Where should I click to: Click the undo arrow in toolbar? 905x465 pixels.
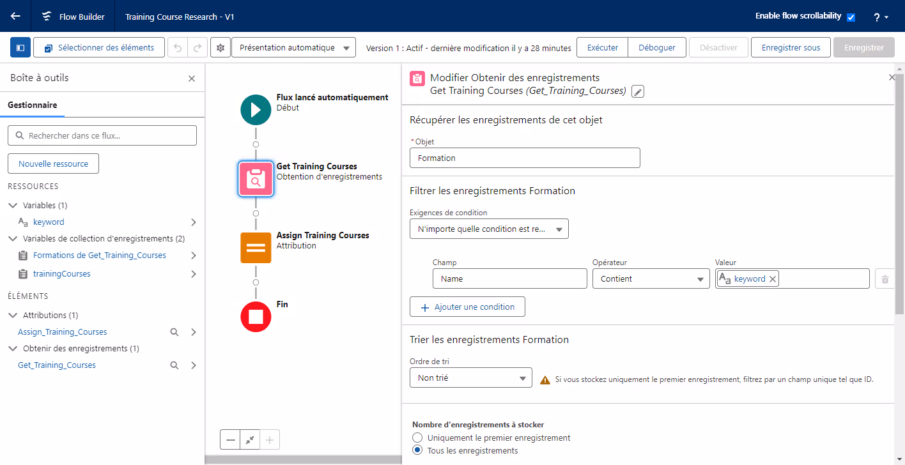pos(178,47)
